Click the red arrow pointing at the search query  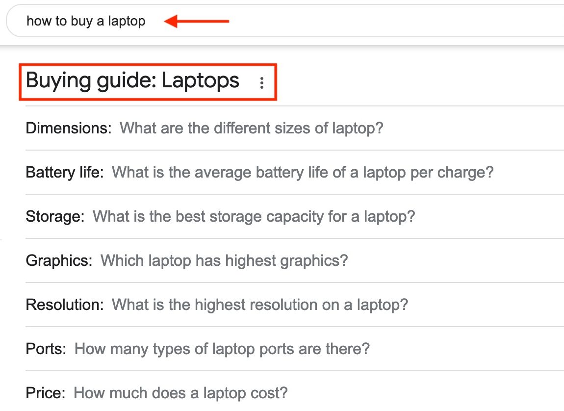tap(197, 21)
